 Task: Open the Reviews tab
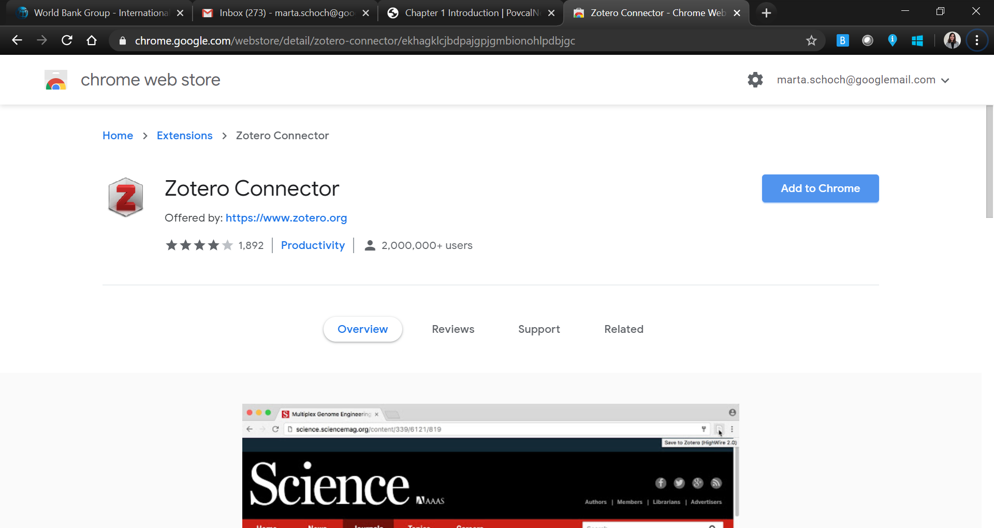tap(453, 329)
